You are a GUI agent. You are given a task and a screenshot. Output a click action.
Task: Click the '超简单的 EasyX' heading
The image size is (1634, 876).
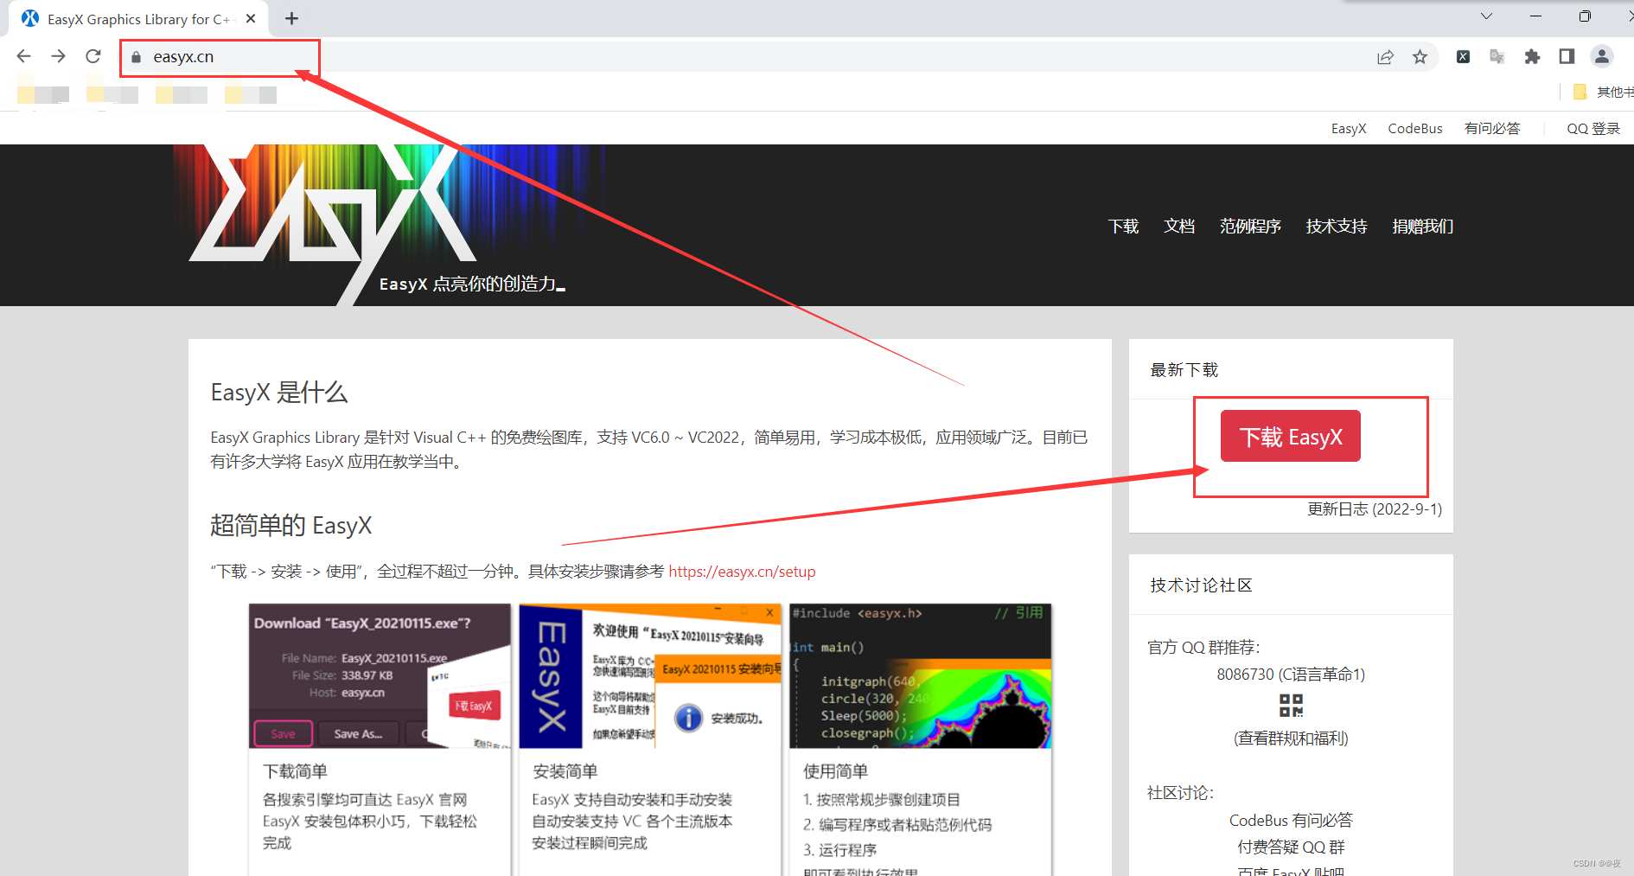coord(291,526)
